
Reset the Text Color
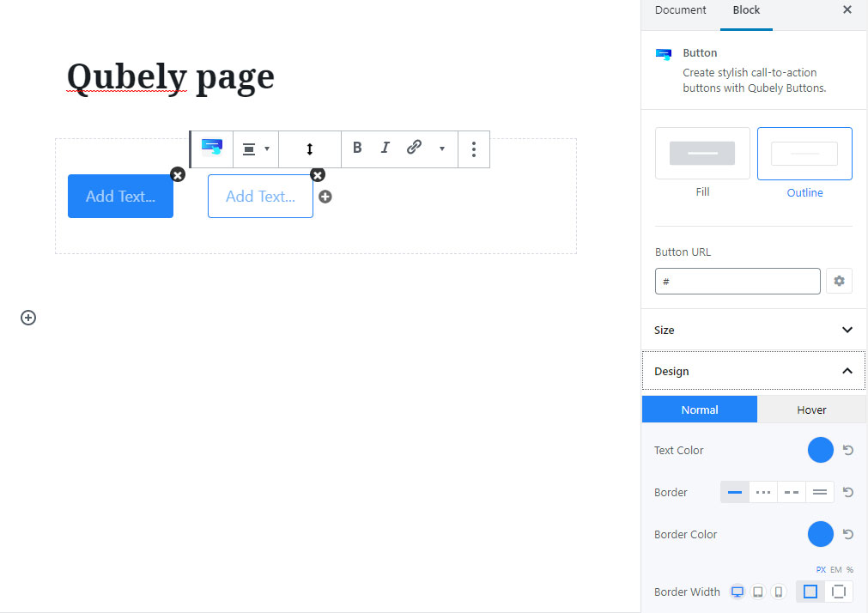coord(847,450)
